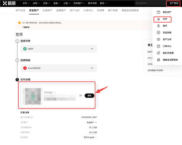Click the 约 1 分钟 arrival time value

click(93, 127)
